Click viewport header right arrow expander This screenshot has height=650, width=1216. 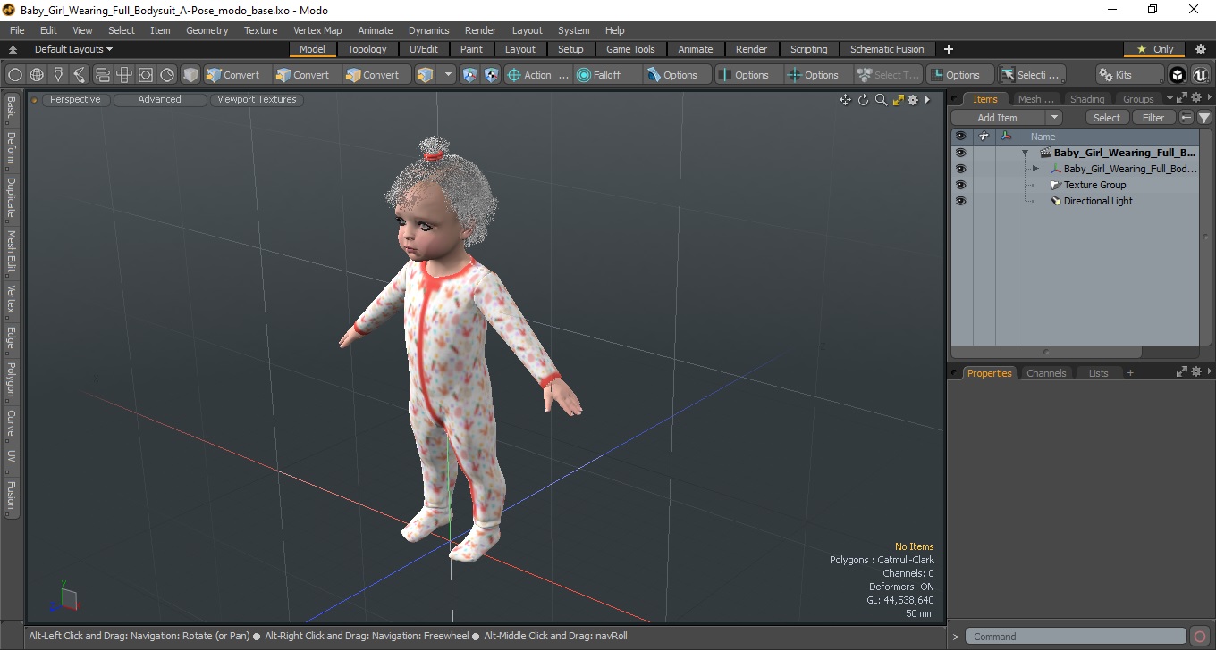pyautogui.click(x=928, y=100)
